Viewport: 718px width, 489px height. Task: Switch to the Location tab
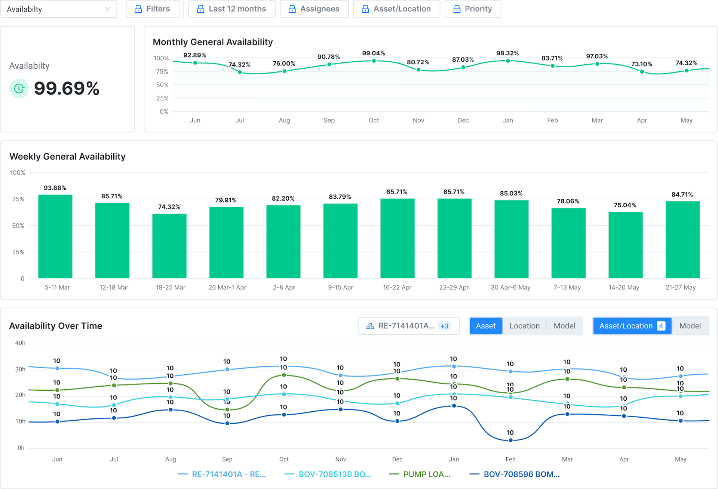(x=524, y=326)
